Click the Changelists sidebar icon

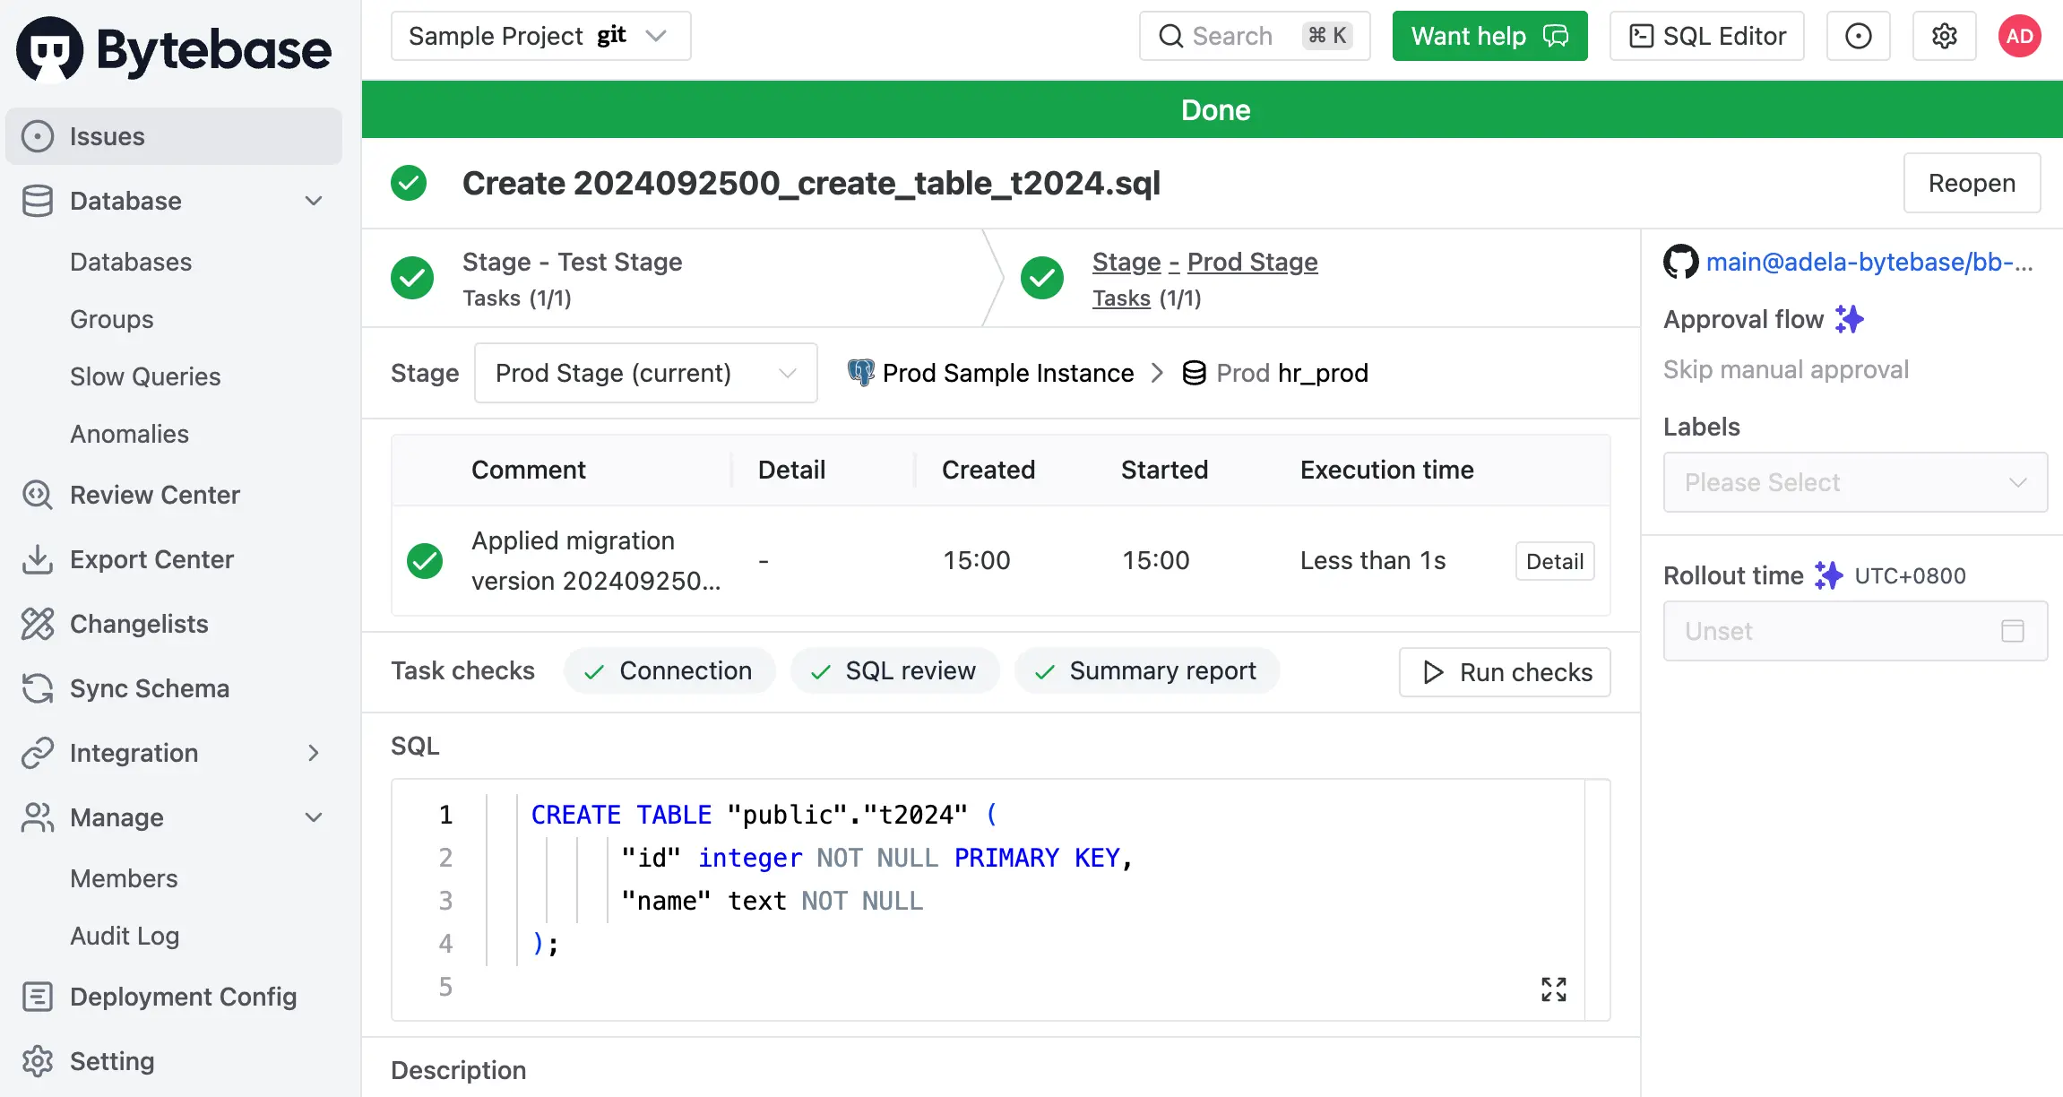[x=38, y=624]
